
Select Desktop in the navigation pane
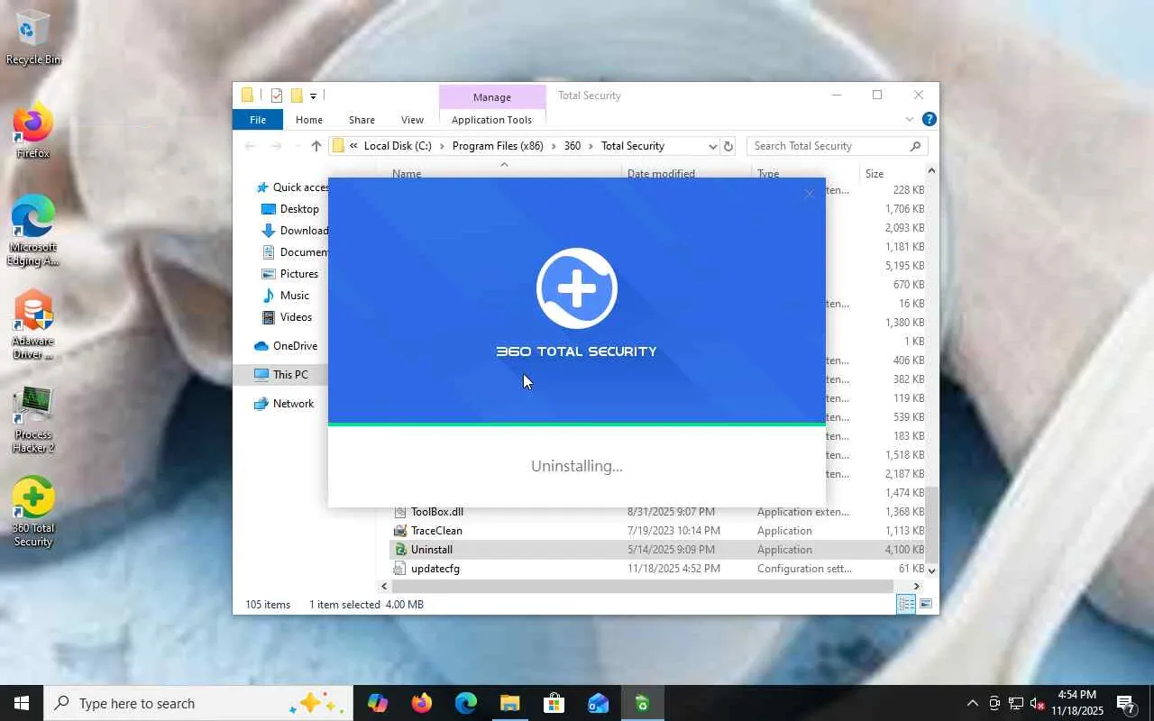click(x=299, y=209)
